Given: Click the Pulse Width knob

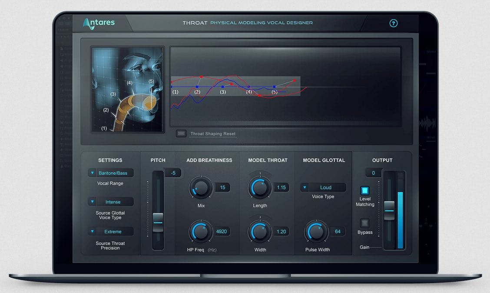Looking at the screenshot, I should (x=316, y=232).
